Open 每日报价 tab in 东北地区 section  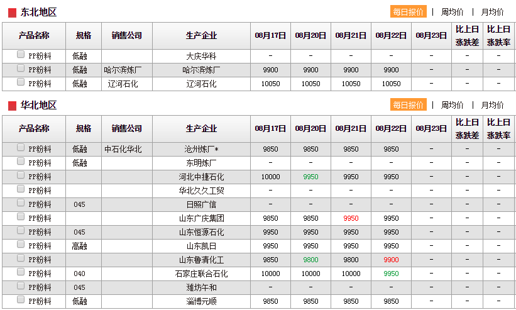click(x=408, y=12)
